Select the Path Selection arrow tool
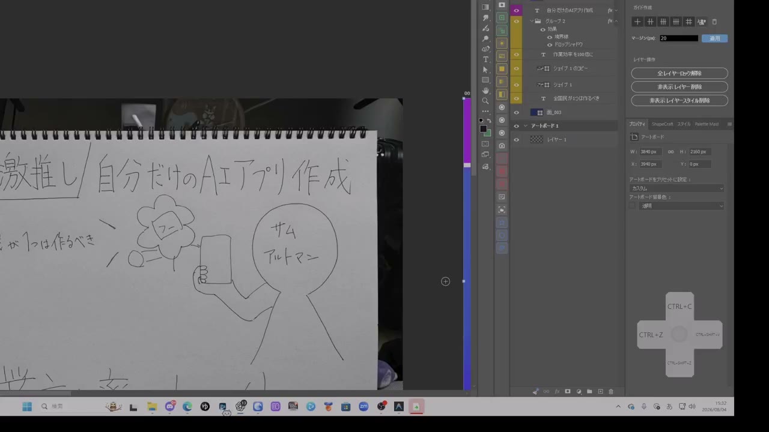Viewport: 769px width, 432px height. 485,70
